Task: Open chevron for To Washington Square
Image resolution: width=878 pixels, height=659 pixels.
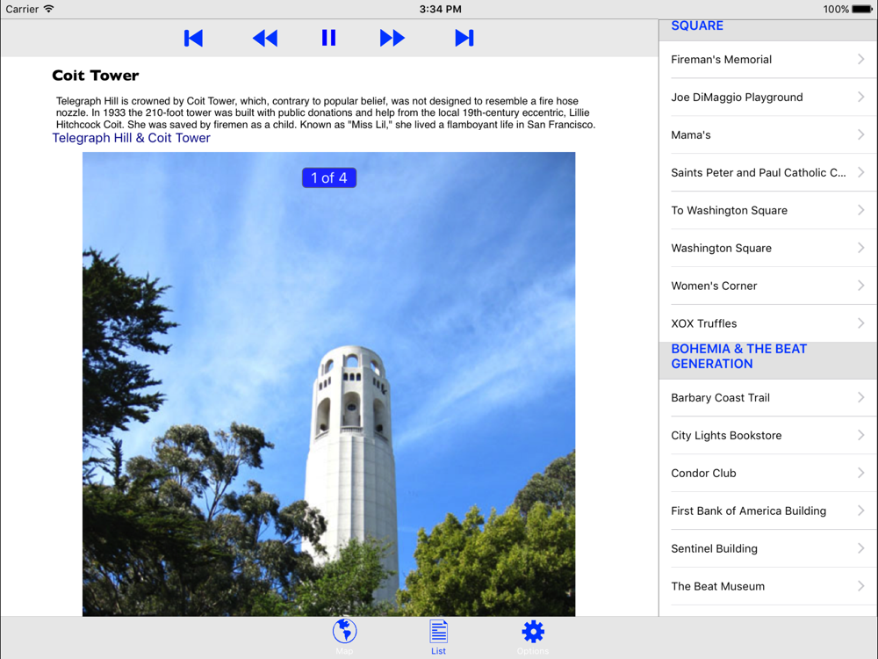Action: click(x=861, y=210)
